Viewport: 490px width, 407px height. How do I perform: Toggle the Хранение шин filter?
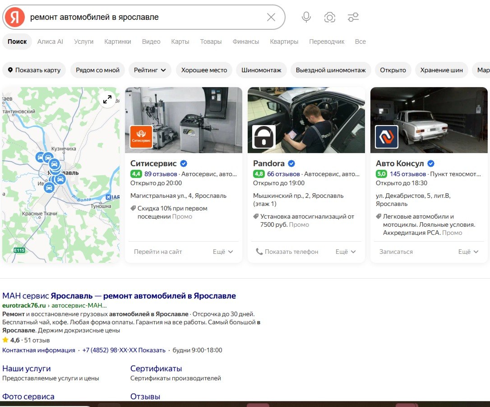[441, 70]
